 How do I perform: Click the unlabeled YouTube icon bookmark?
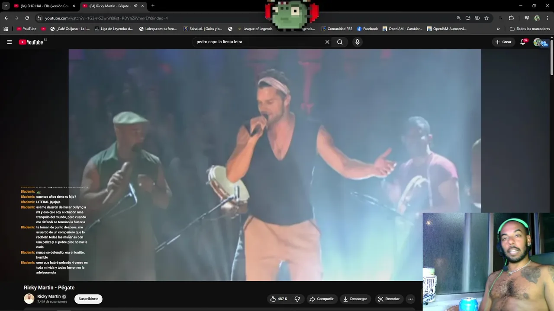tap(43, 29)
